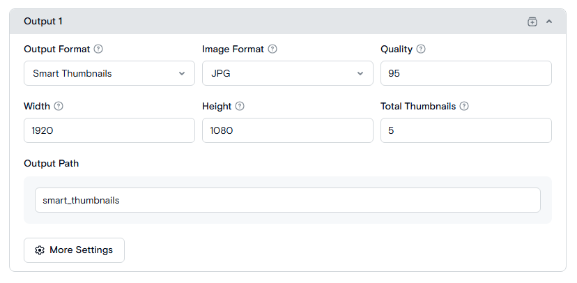Click the Output 1 header title
577x283 pixels.
click(43, 22)
